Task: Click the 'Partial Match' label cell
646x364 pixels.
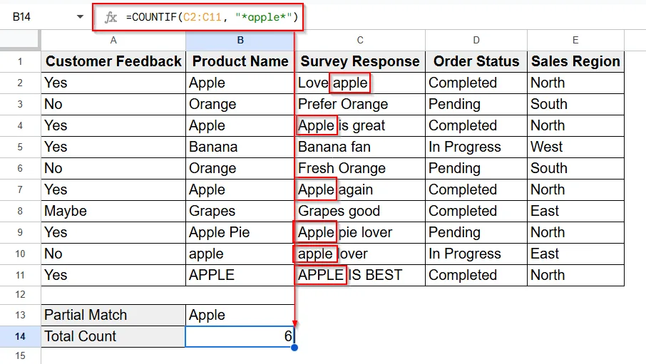Action: coord(113,315)
